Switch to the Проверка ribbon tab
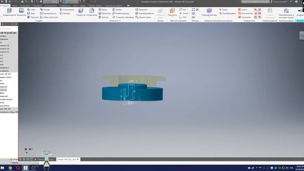The height and width of the screenshot is (171, 304). point(37,6)
